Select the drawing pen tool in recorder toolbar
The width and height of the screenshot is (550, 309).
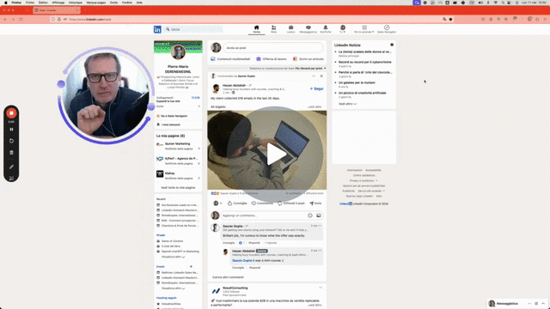(x=11, y=167)
